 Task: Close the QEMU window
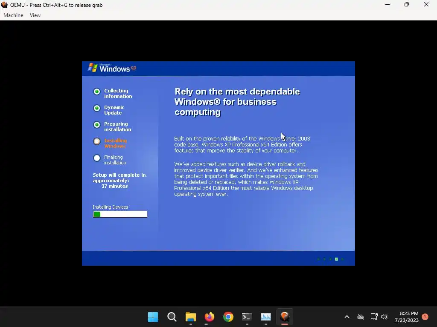pos(426,5)
